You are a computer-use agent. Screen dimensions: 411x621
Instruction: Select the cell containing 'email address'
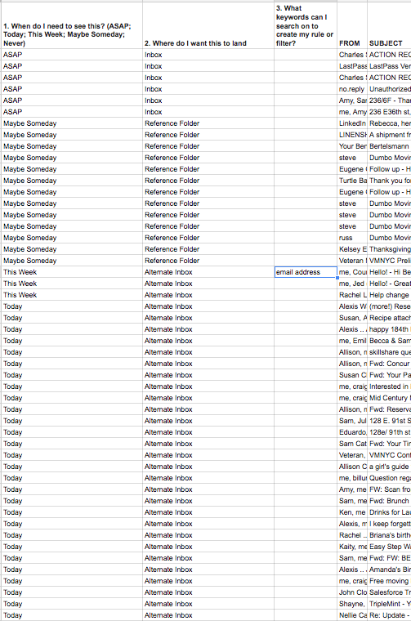(x=306, y=272)
